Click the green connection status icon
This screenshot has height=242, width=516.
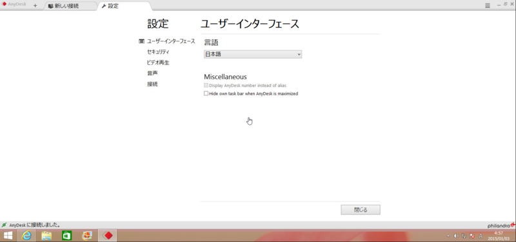[4, 225]
